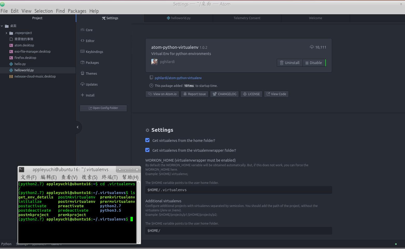Open the CHANGELOG
Image resolution: width=405 pixels, height=249 pixels.
(224, 94)
